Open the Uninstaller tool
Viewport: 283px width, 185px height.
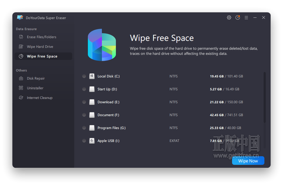(x=43, y=88)
